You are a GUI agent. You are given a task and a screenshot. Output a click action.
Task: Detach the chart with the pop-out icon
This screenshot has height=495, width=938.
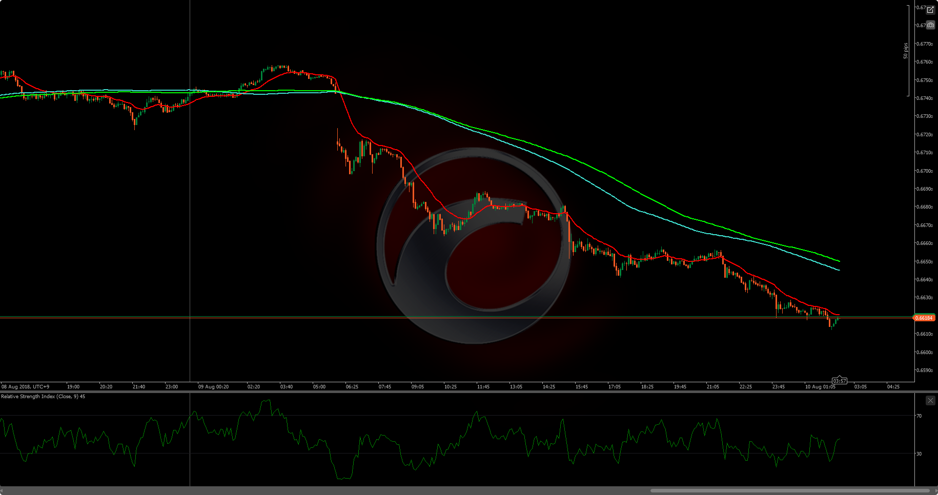[930, 10]
